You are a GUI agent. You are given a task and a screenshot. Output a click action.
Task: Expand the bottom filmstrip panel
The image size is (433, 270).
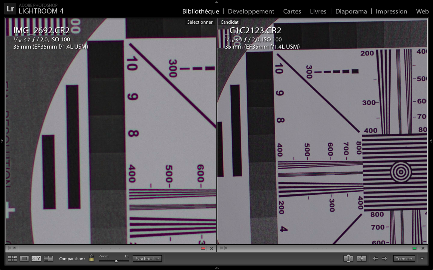(x=216, y=268)
